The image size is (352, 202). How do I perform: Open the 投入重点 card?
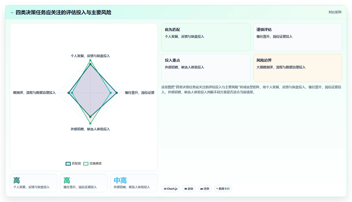[x=206, y=68]
